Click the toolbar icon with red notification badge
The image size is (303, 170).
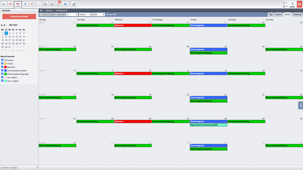tap(58, 4)
